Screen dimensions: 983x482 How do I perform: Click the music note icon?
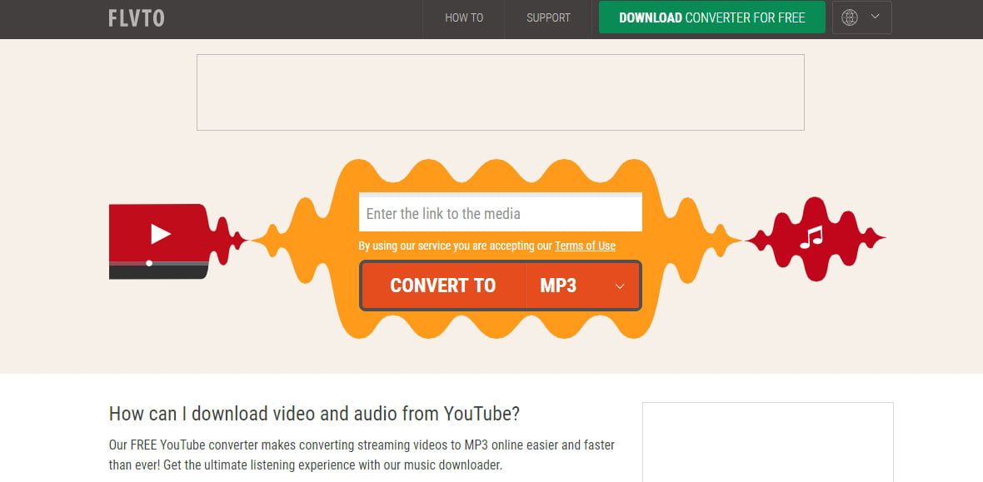click(811, 237)
